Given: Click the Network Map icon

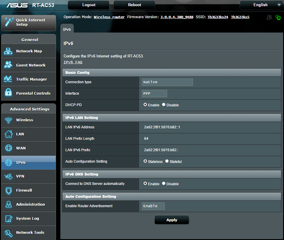Looking at the screenshot, I should [x=8, y=51].
